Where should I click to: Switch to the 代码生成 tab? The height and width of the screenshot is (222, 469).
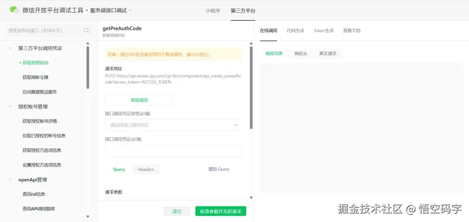pyautogui.click(x=296, y=30)
